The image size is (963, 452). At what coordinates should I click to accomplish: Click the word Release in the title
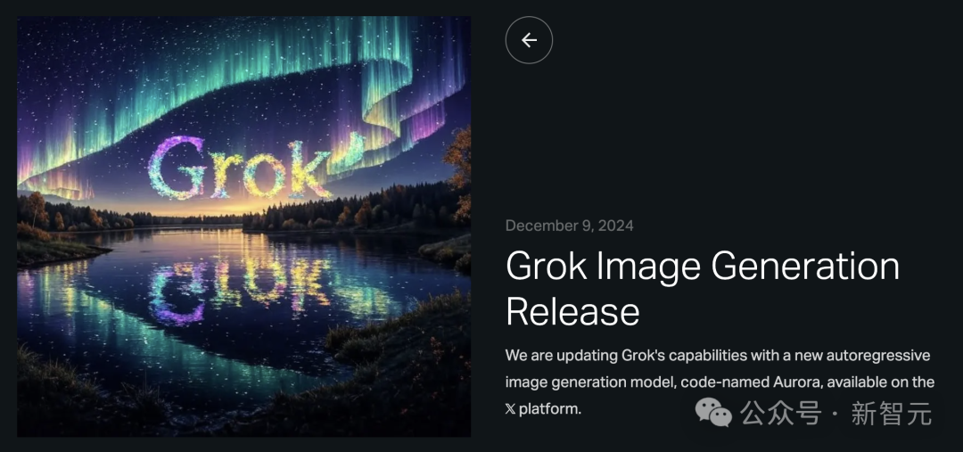(x=572, y=311)
